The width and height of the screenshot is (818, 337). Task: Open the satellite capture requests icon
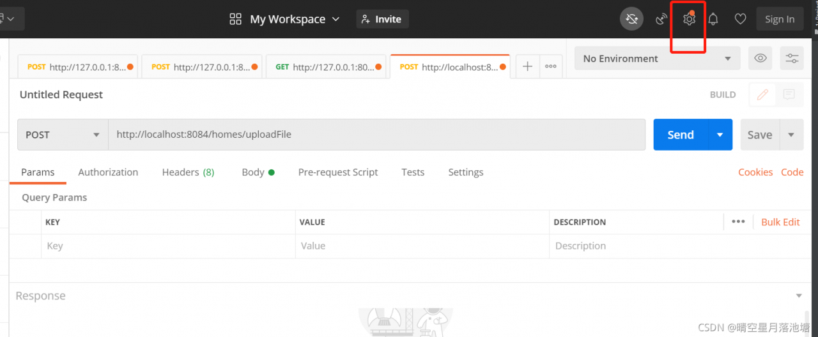pyautogui.click(x=661, y=19)
